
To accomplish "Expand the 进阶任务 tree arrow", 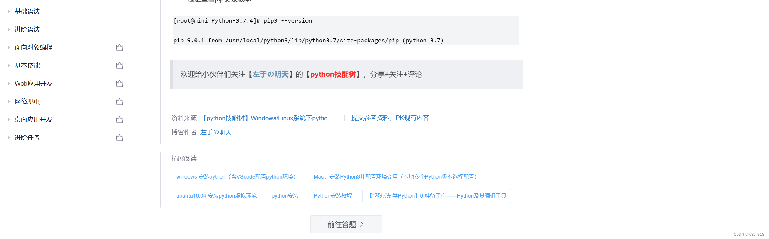I will point(9,138).
